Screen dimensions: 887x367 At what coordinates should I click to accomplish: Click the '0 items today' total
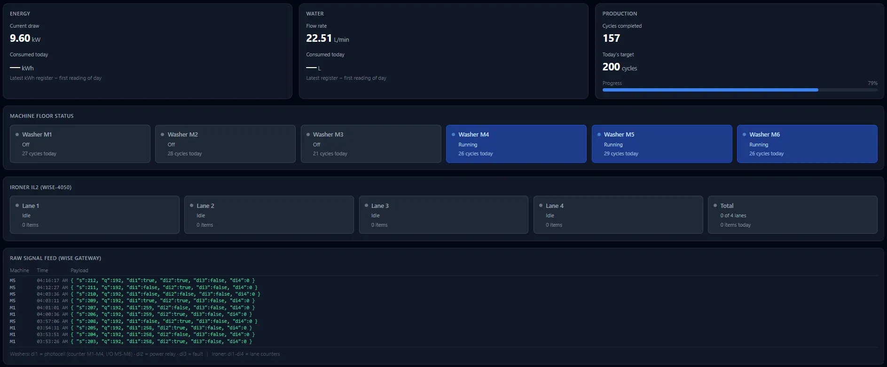pyautogui.click(x=736, y=225)
